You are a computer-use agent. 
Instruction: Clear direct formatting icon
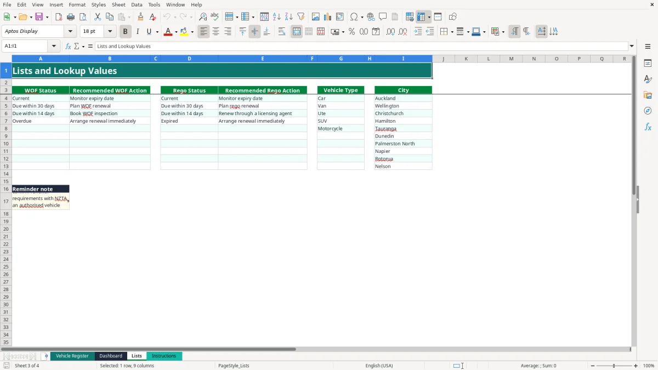click(x=153, y=17)
